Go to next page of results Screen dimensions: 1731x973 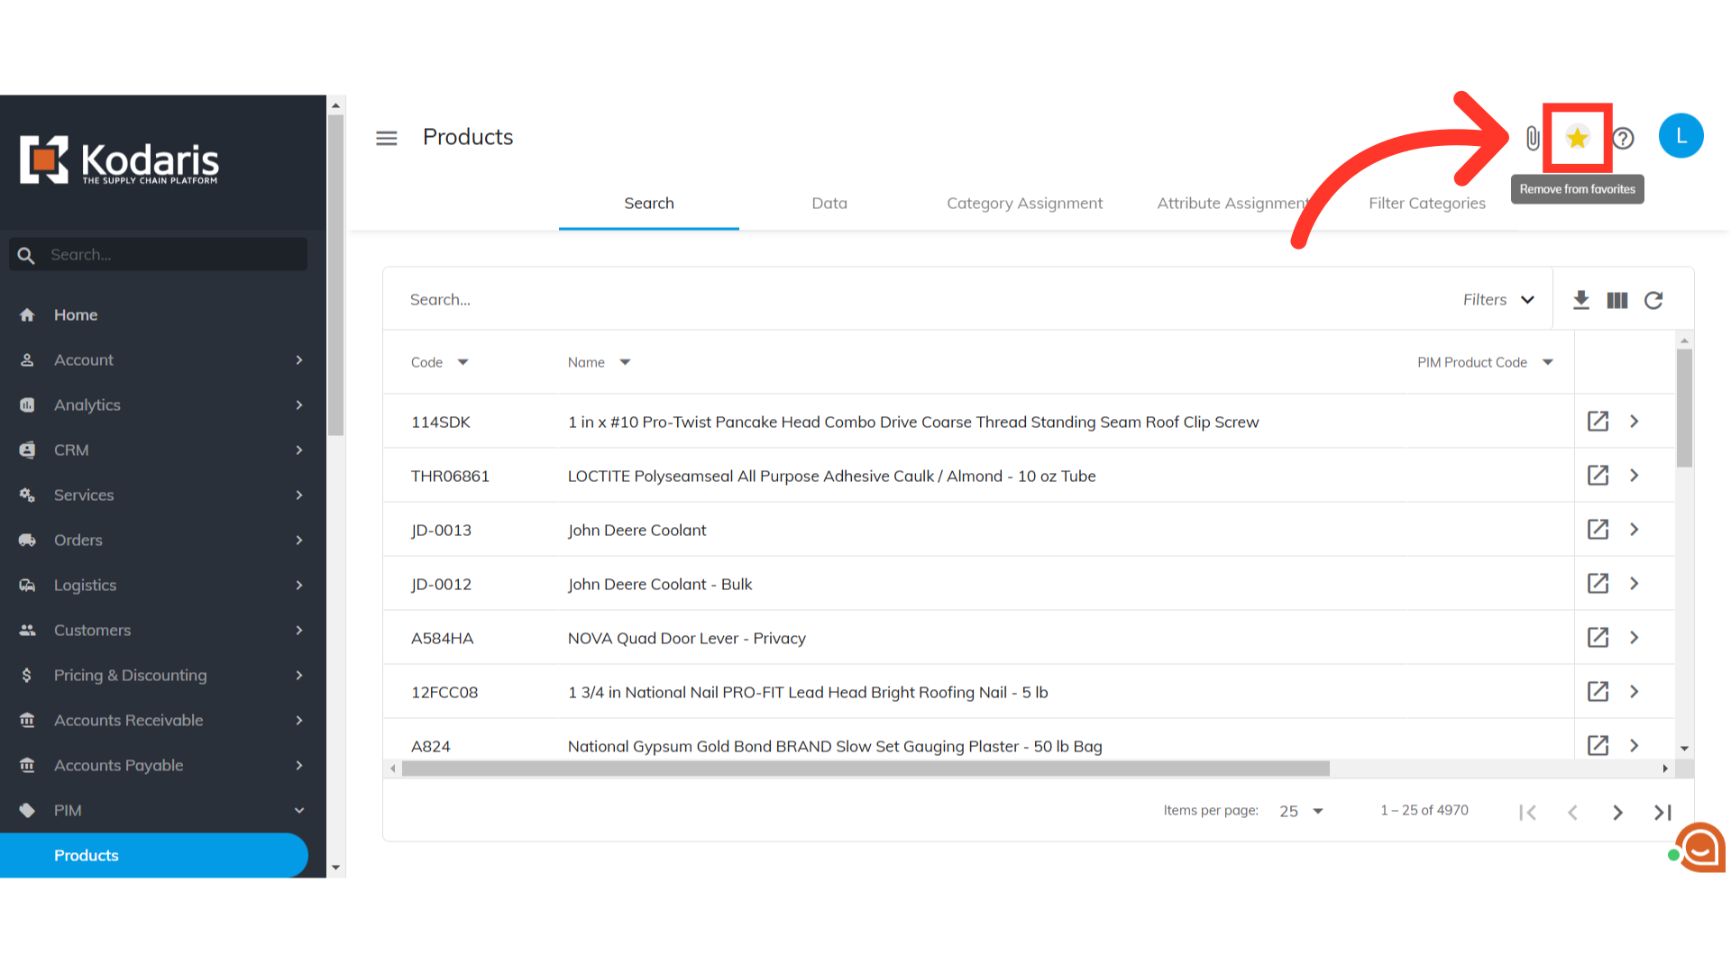coord(1617,812)
